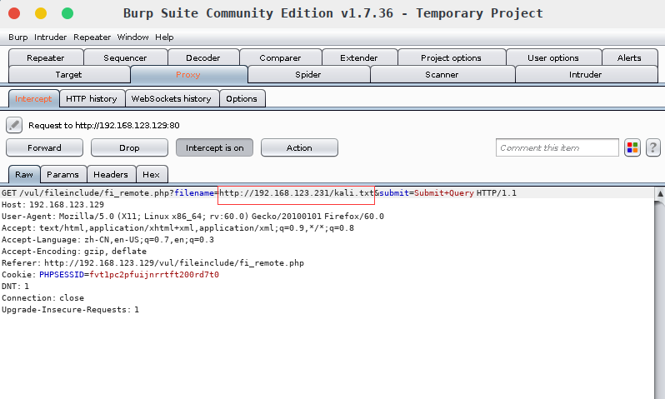
Task: Open the Burp menu
Action: (17, 37)
